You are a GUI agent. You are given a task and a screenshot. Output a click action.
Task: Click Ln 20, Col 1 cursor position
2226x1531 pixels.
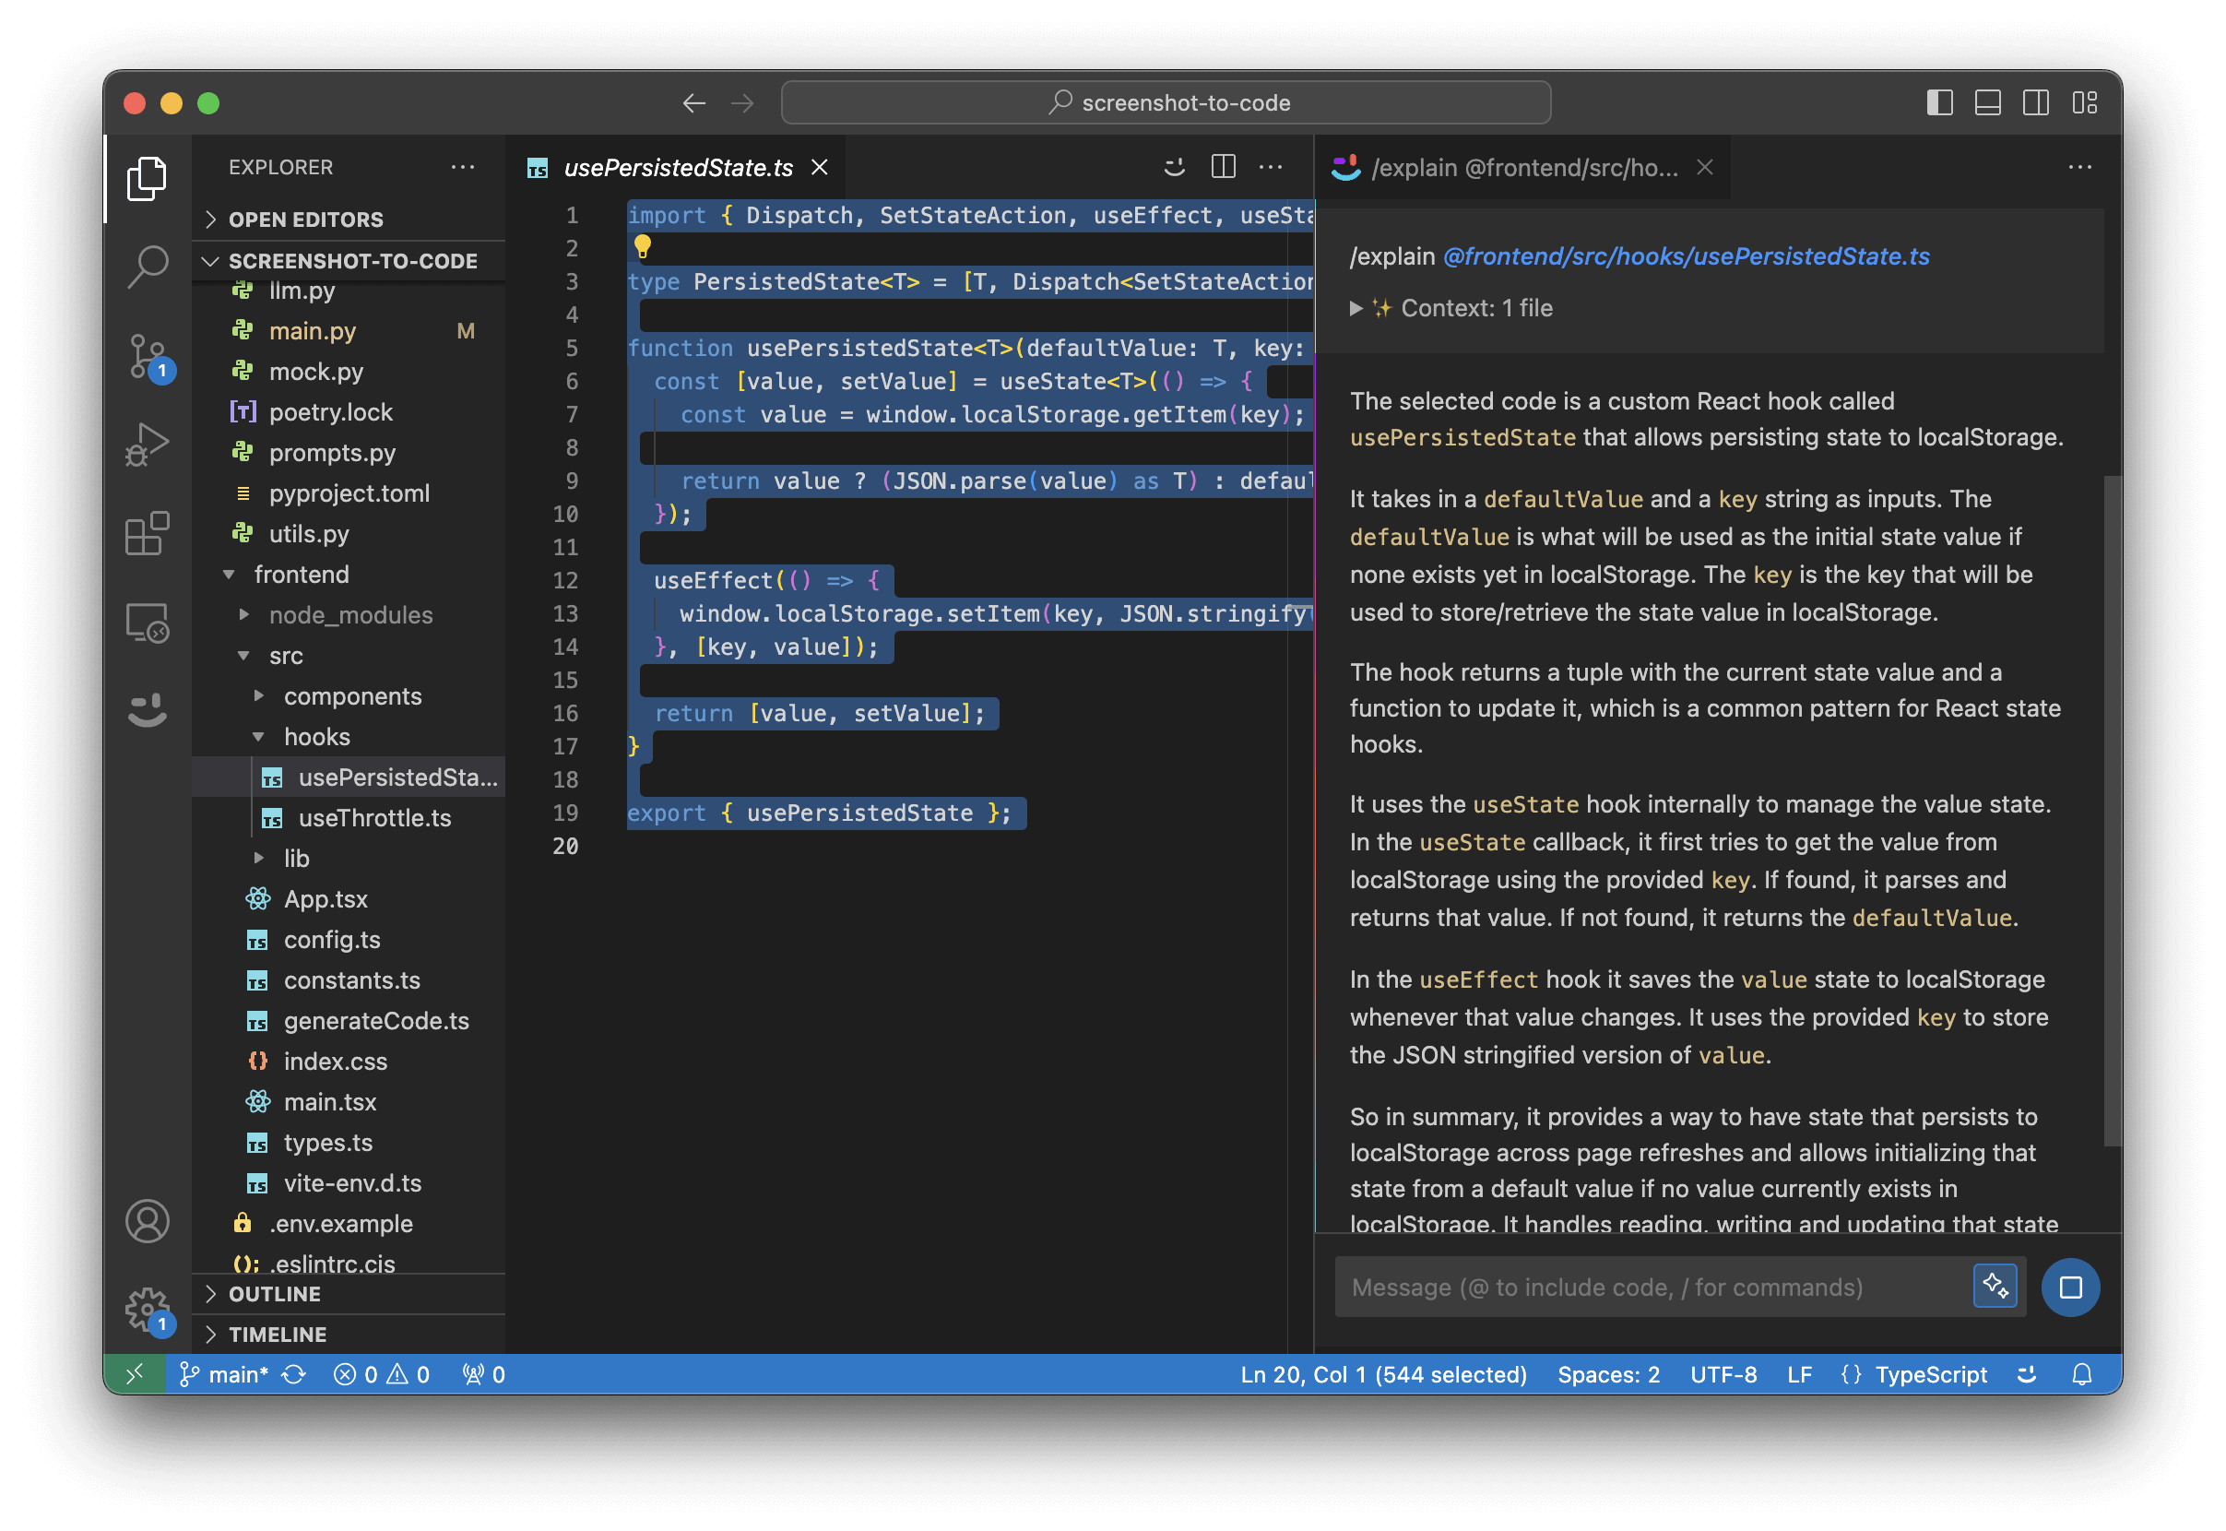(x=1383, y=1374)
